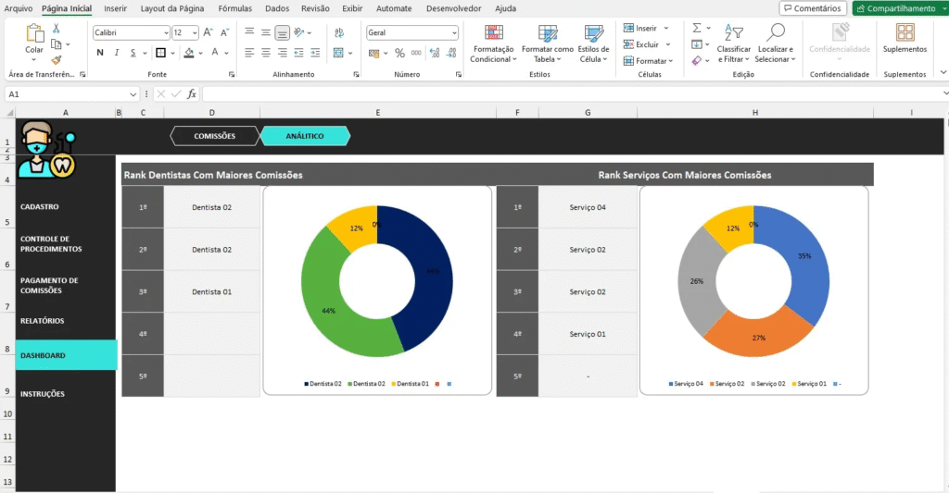Click the Insert Function fx icon

click(192, 93)
